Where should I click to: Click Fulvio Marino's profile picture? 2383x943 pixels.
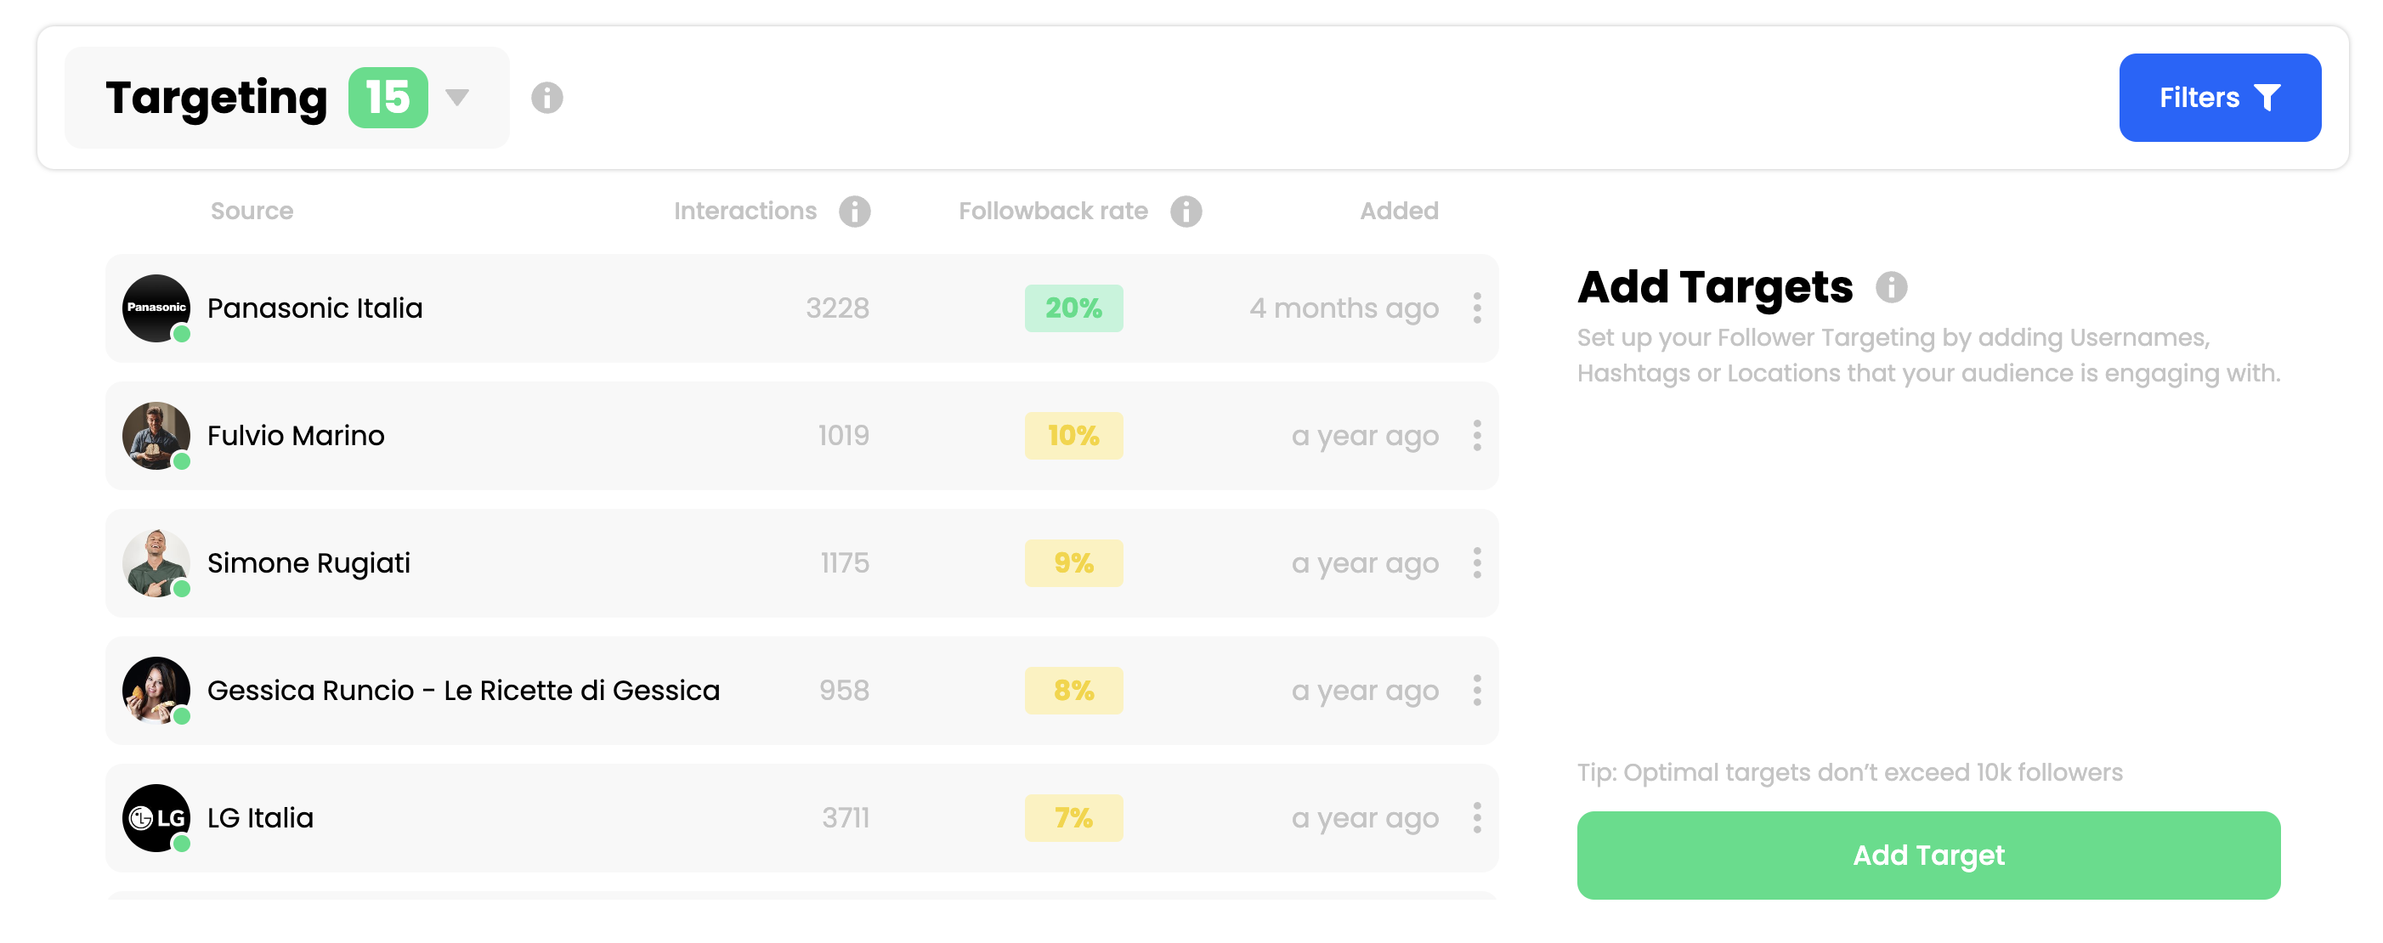pos(156,436)
